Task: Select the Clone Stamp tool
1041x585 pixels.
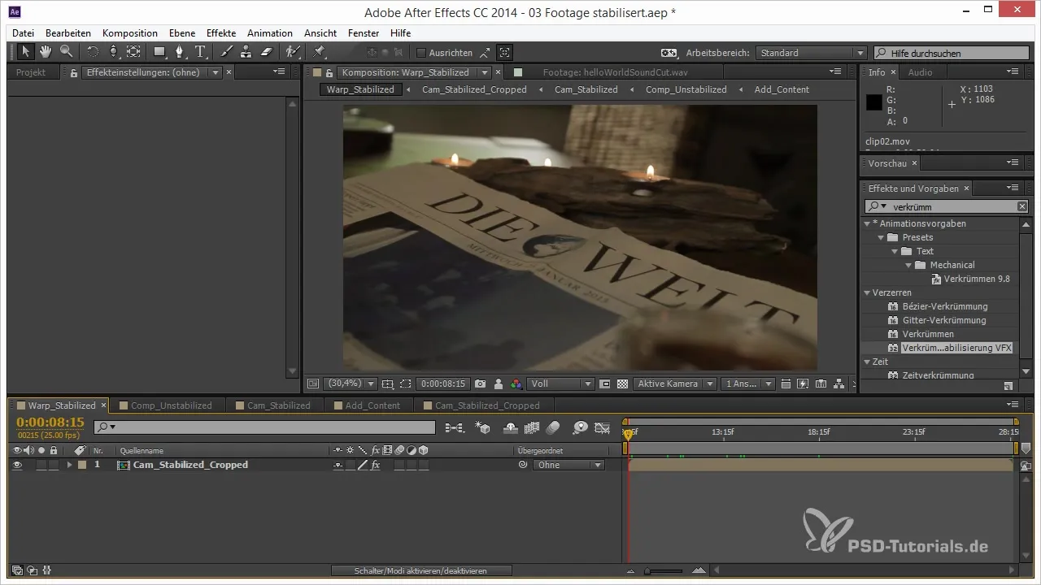Action: coord(246,52)
